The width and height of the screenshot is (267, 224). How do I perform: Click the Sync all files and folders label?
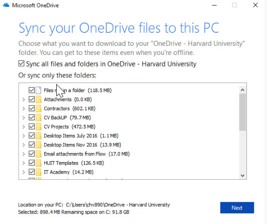tap(111, 64)
